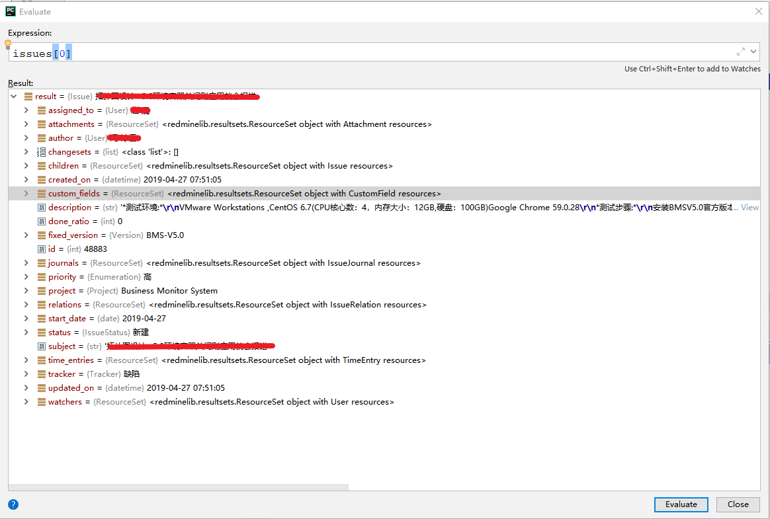
Task: Click the str type icon beside description
Action: pos(40,207)
